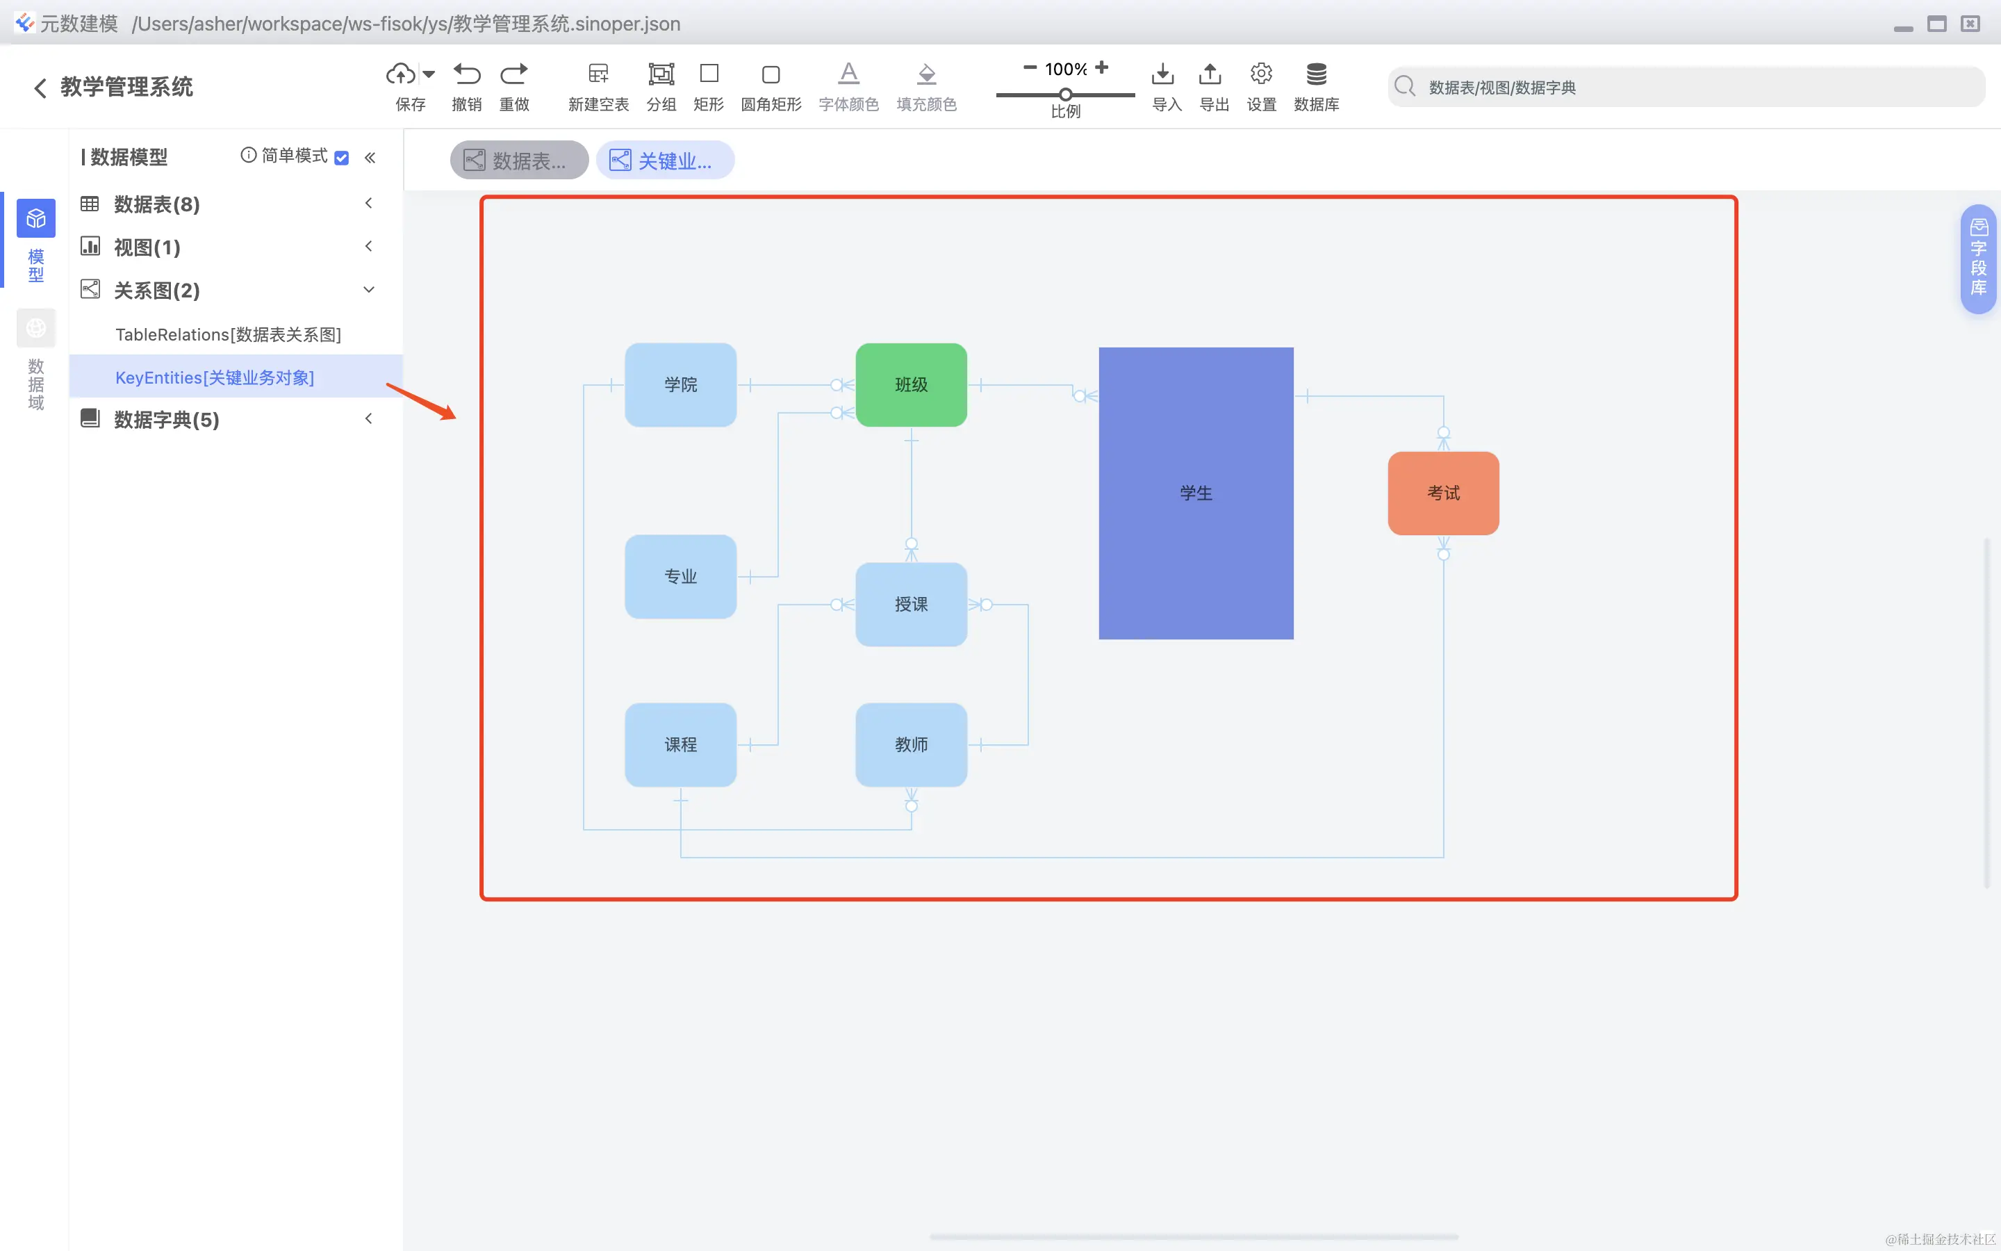Image resolution: width=2001 pixels, height=1251 pixels.
Task: Create a new empty table
Action: pyautogui.click(x=598, y=74)
